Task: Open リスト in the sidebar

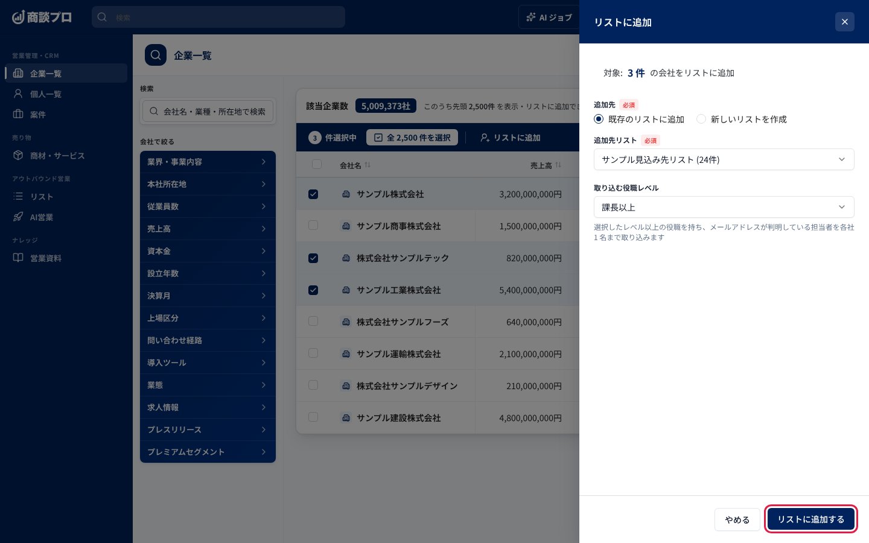Action: click(x=66, y=196)
